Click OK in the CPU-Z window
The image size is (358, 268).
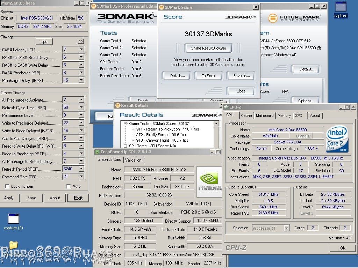coord(343,248)
